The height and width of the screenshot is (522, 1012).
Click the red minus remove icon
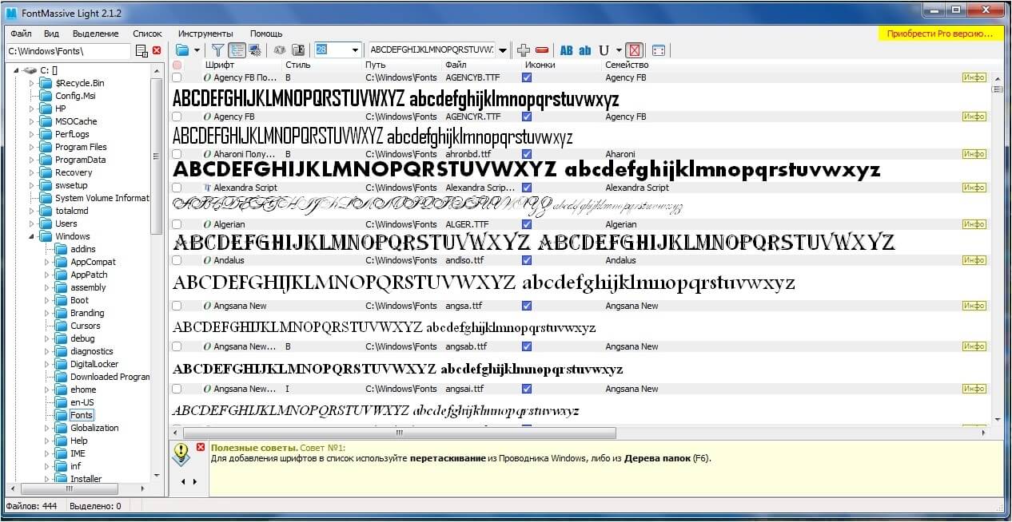tap(542, 50)
